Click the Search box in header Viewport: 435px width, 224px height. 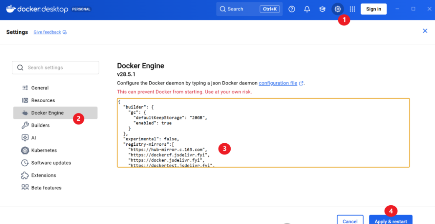249,9
